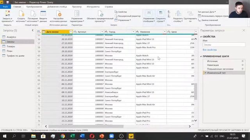Click Использовать первую строку option
Viewport: 250px width, 140px height.
point(213,16)
